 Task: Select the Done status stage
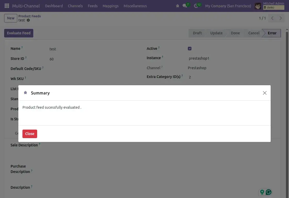[235, 33]
